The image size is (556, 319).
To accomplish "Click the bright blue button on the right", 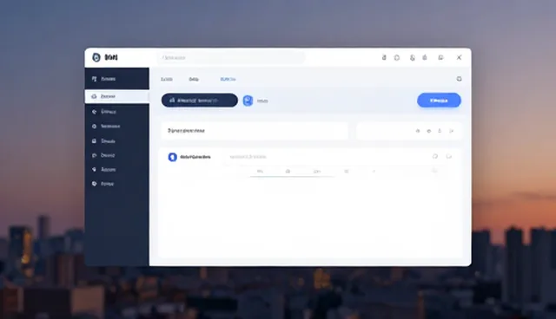I will point(439,101).
